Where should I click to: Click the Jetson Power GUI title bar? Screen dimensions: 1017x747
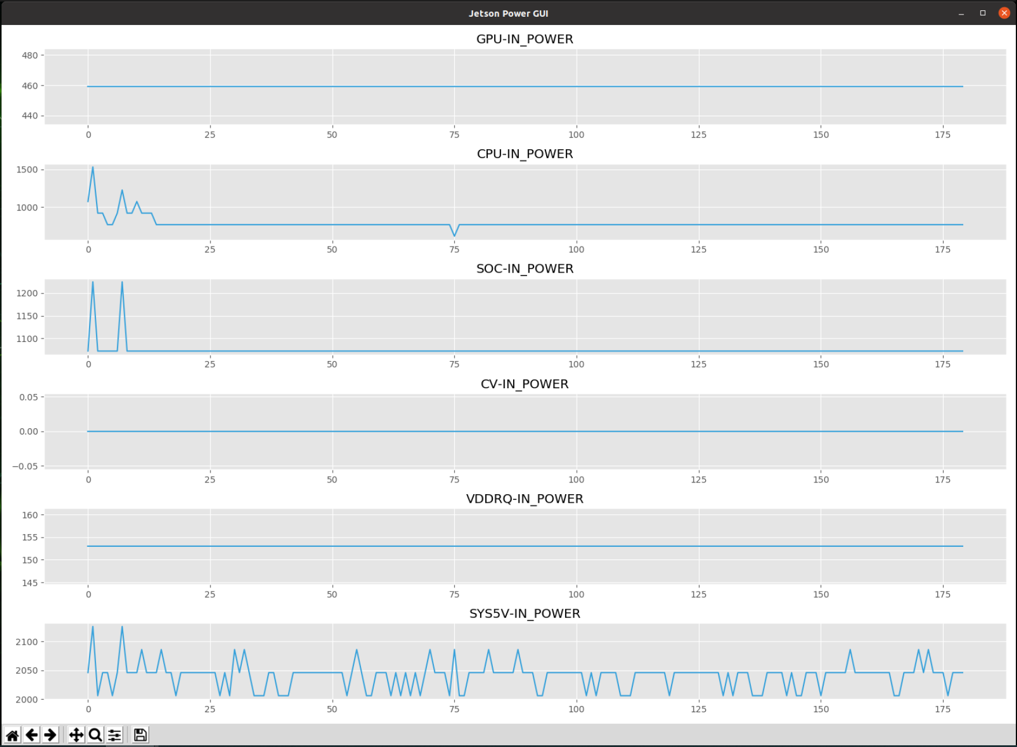508,13
